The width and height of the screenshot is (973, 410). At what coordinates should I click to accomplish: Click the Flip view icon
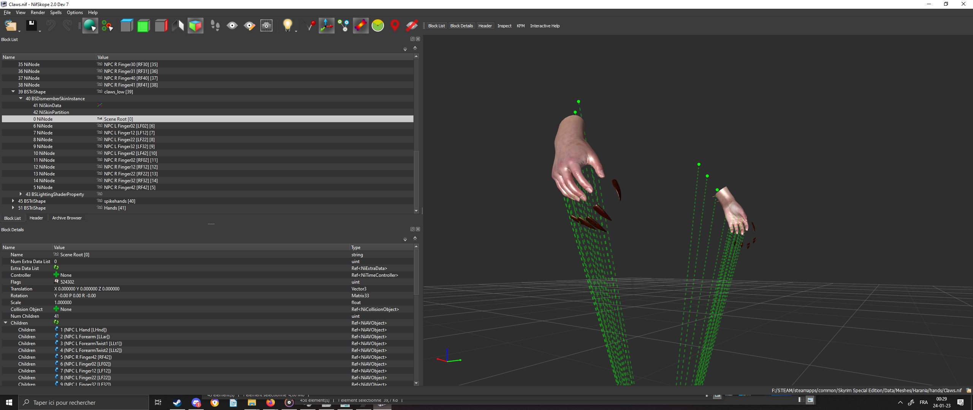point(178,26)
